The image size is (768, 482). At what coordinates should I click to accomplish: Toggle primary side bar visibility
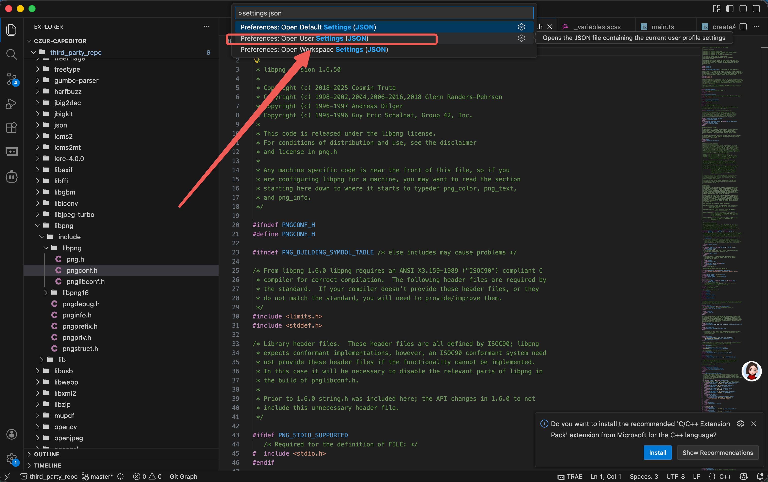click(730, 9)
